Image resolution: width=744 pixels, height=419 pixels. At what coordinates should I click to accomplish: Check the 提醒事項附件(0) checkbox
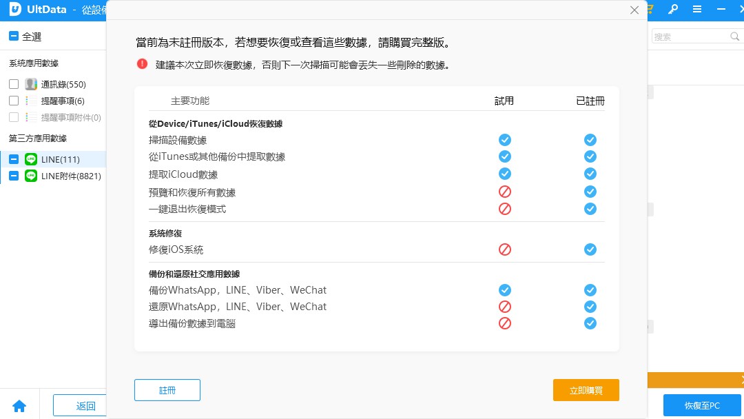click(x=14, y=117)
